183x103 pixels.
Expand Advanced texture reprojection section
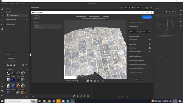pos(138,64)
